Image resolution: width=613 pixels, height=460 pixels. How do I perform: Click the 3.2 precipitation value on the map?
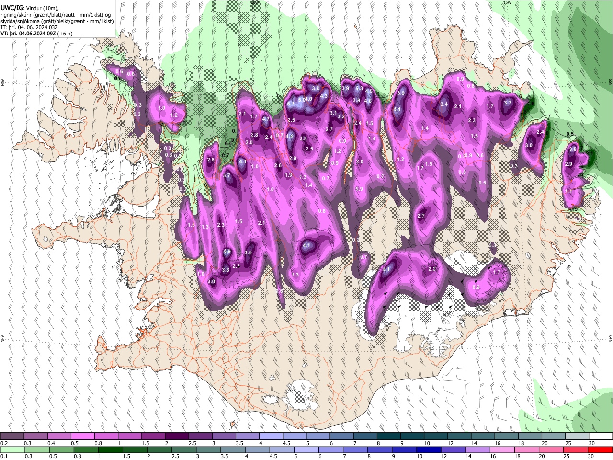tap(341, 116)
